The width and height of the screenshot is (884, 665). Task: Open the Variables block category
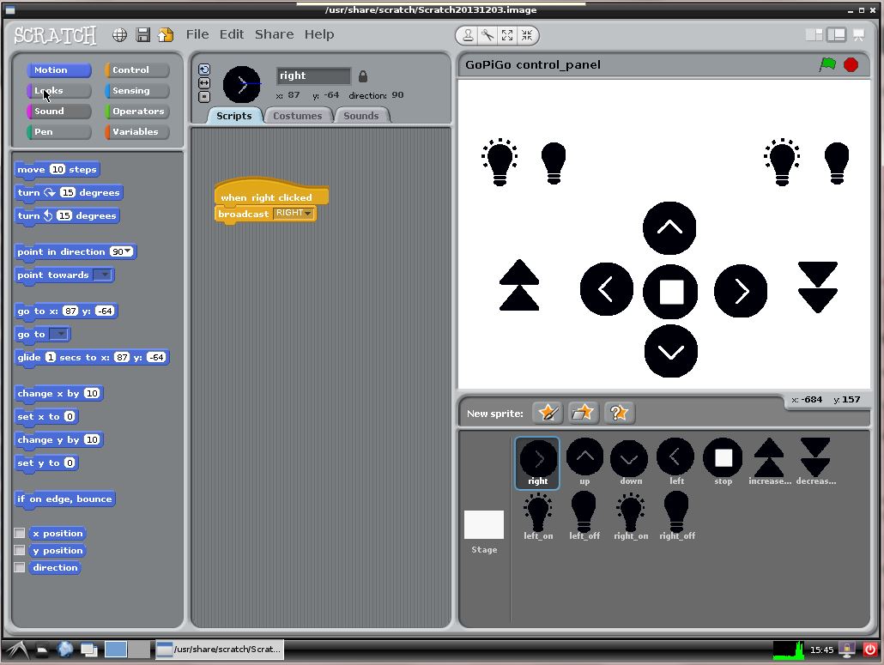point(137,132)
